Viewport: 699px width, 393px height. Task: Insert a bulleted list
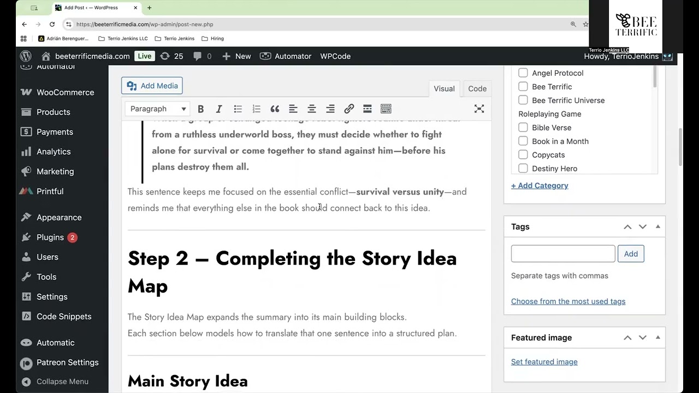[x=238, y=109]
